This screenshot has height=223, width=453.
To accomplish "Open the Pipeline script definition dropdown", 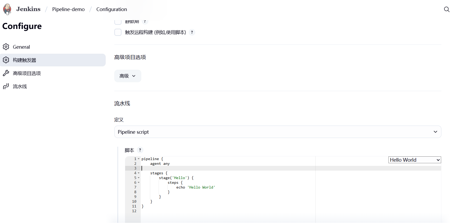I will (277, 132).
